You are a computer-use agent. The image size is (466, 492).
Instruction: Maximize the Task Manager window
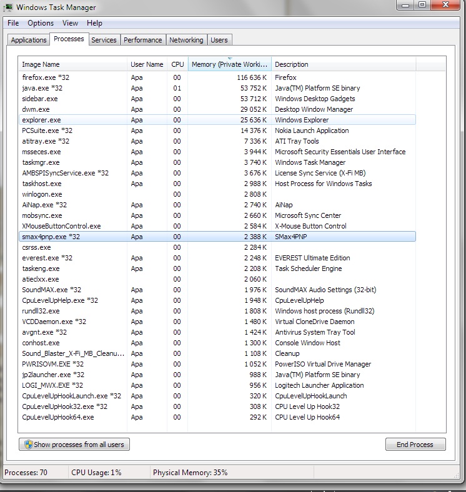click(423, 5)
